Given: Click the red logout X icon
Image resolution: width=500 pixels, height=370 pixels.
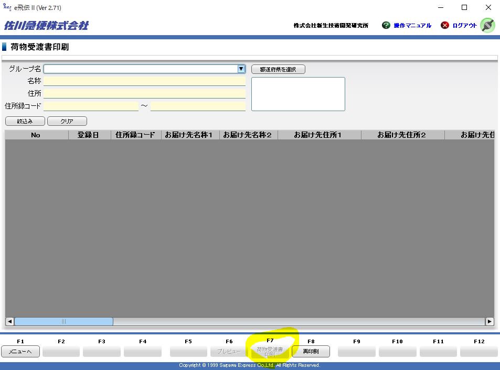Looking at the screenshot, I should (x=445, y=25).
